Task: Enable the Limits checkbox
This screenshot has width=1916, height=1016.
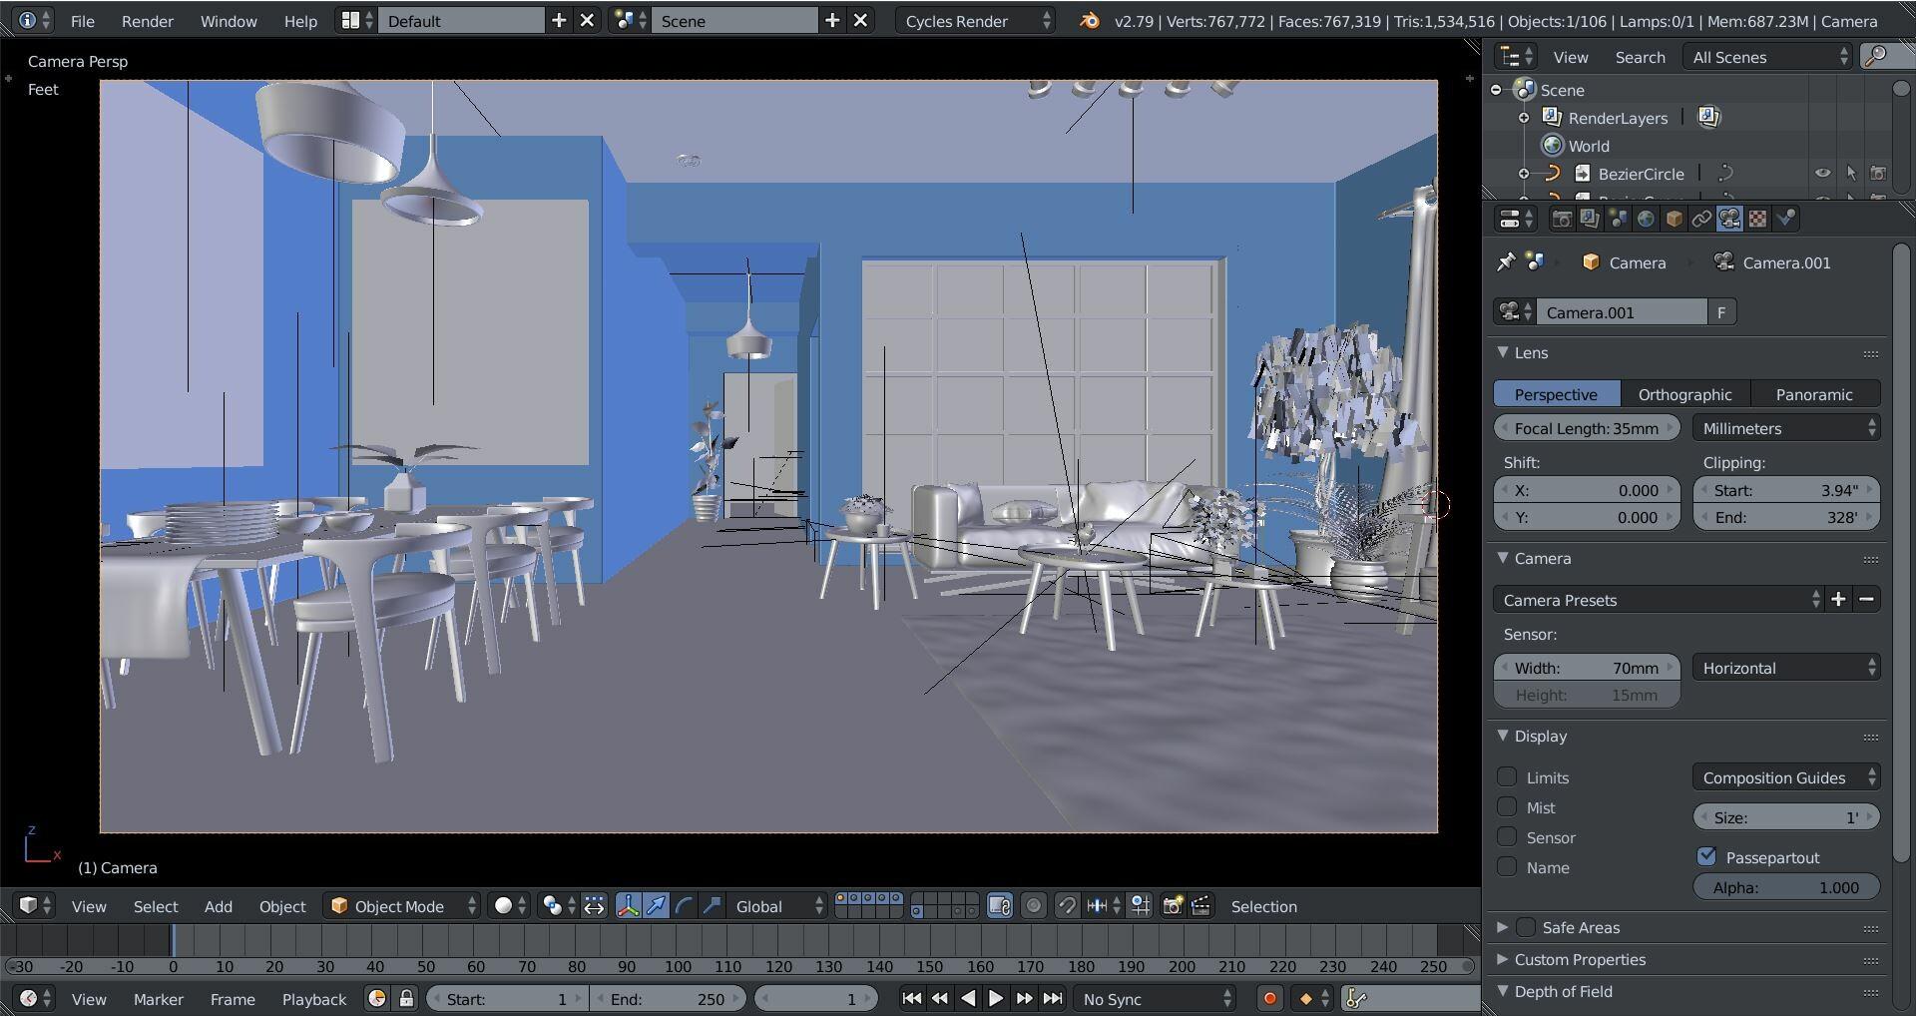Action: [1507, 777]
